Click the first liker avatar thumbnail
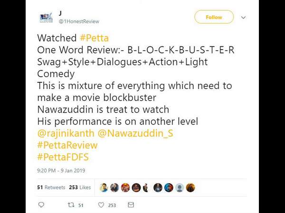The width and height of the screenshot is (285, 213). (104, 187)
